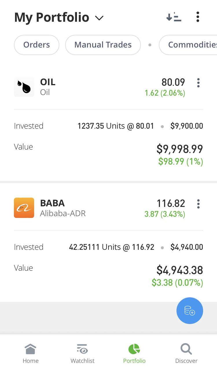Select the Manual Trades filter chip
The width and height of the screenshot is (217, 375).
(x=103, y=45)
